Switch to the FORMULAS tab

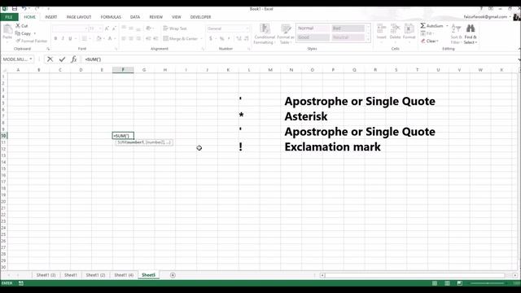pos(111,17)
